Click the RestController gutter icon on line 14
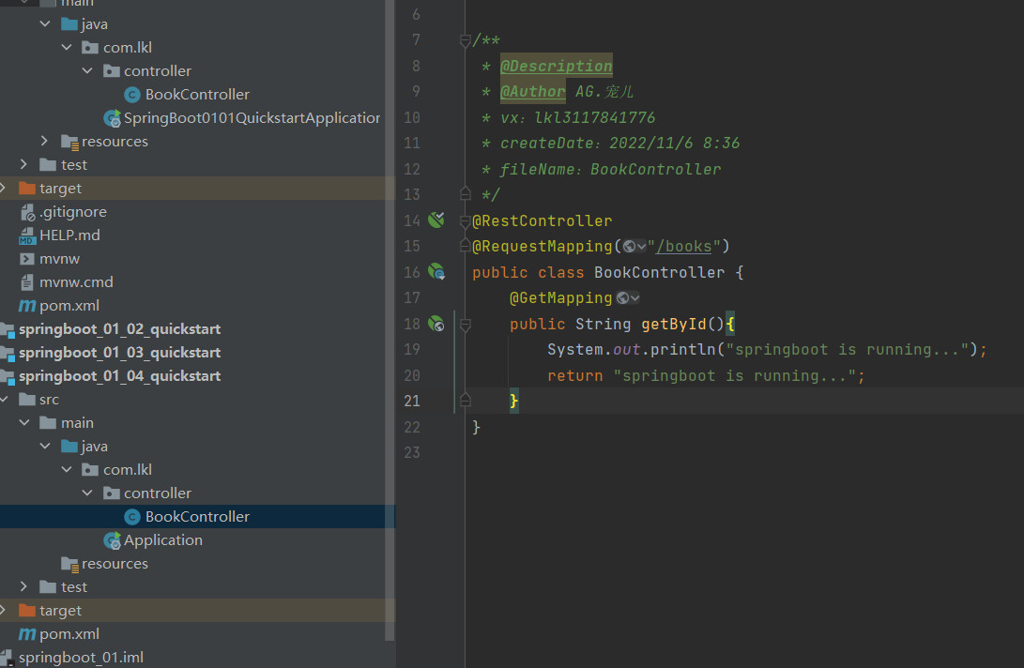 [x=436, y=220]
